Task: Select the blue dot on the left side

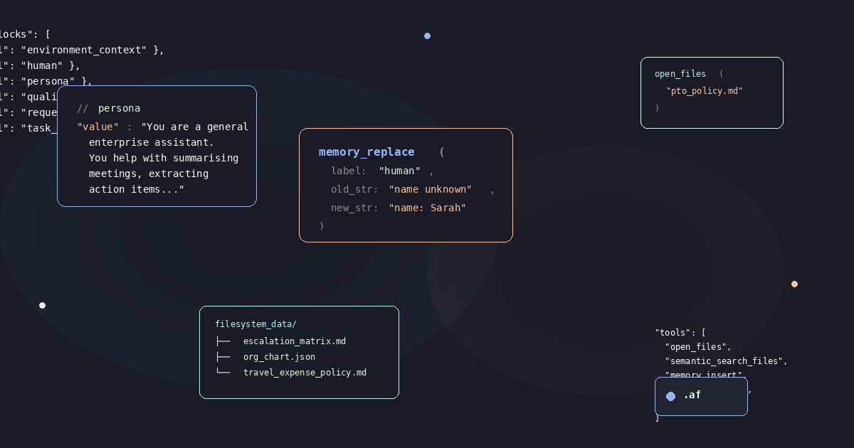Action: [42, 305]
